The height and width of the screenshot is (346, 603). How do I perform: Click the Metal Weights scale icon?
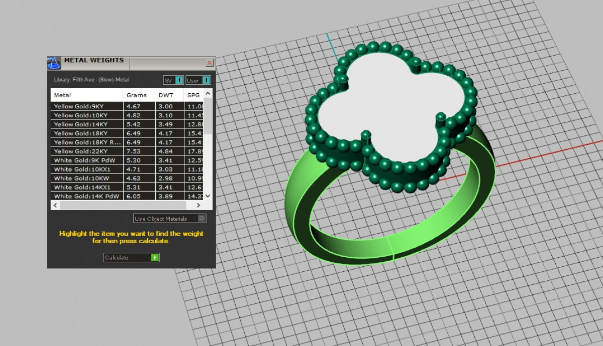click(x=54, y=63)
